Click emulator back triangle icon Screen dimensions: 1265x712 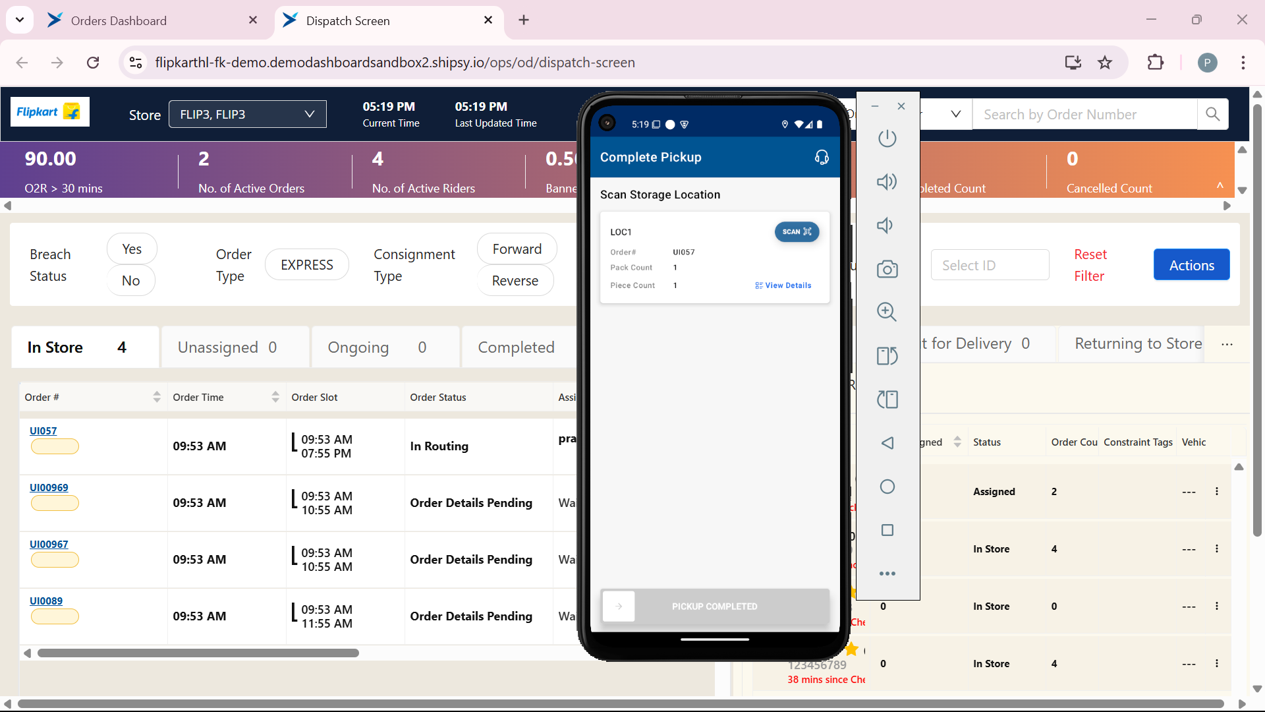coord(887,443)
